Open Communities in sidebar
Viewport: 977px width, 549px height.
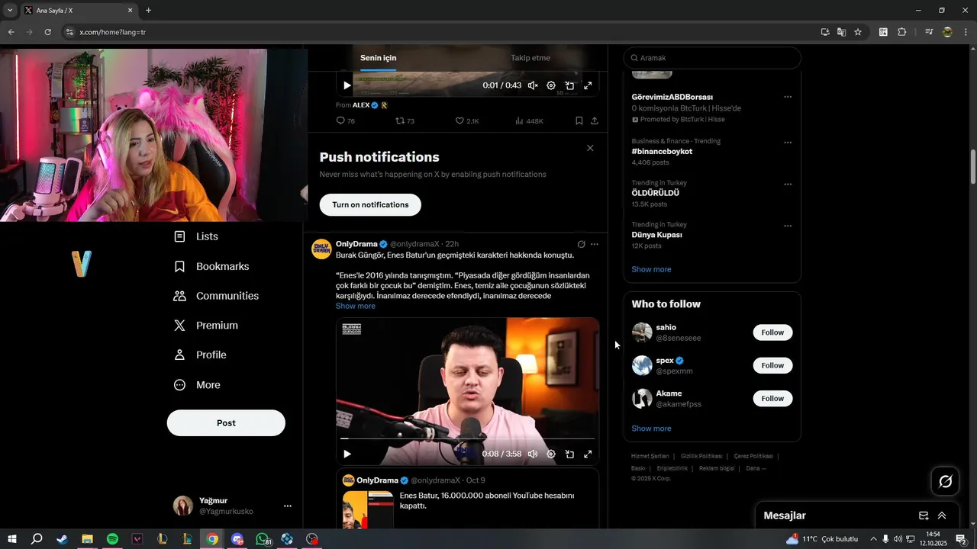tap(216, 296)
